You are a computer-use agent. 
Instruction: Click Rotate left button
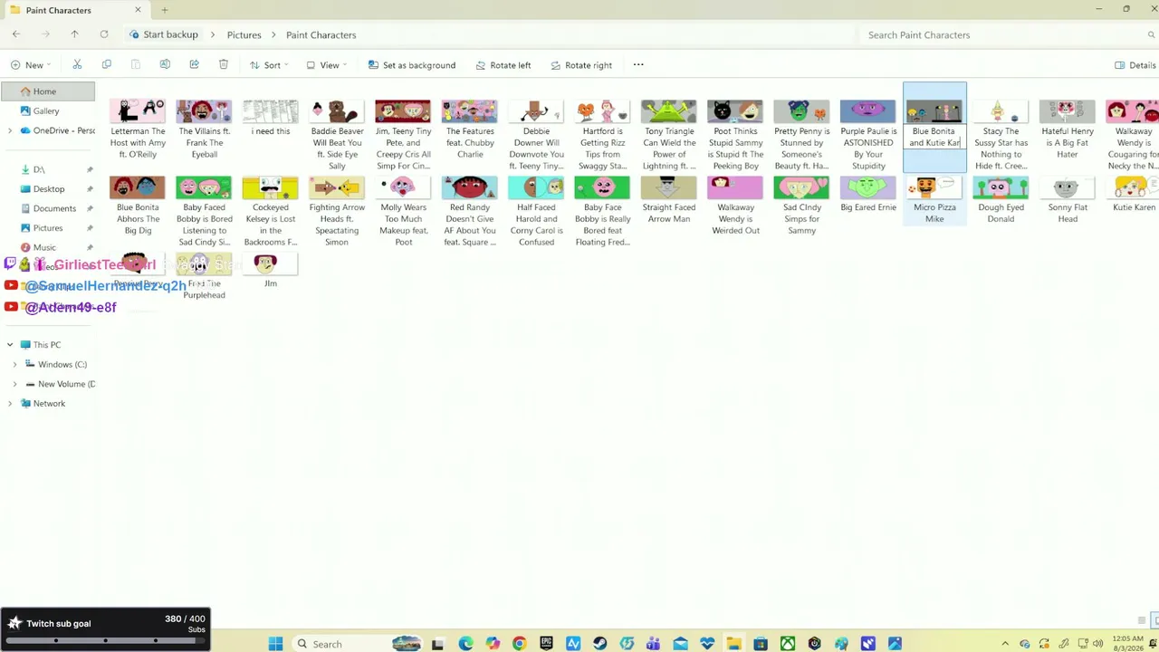click(503, 65)
